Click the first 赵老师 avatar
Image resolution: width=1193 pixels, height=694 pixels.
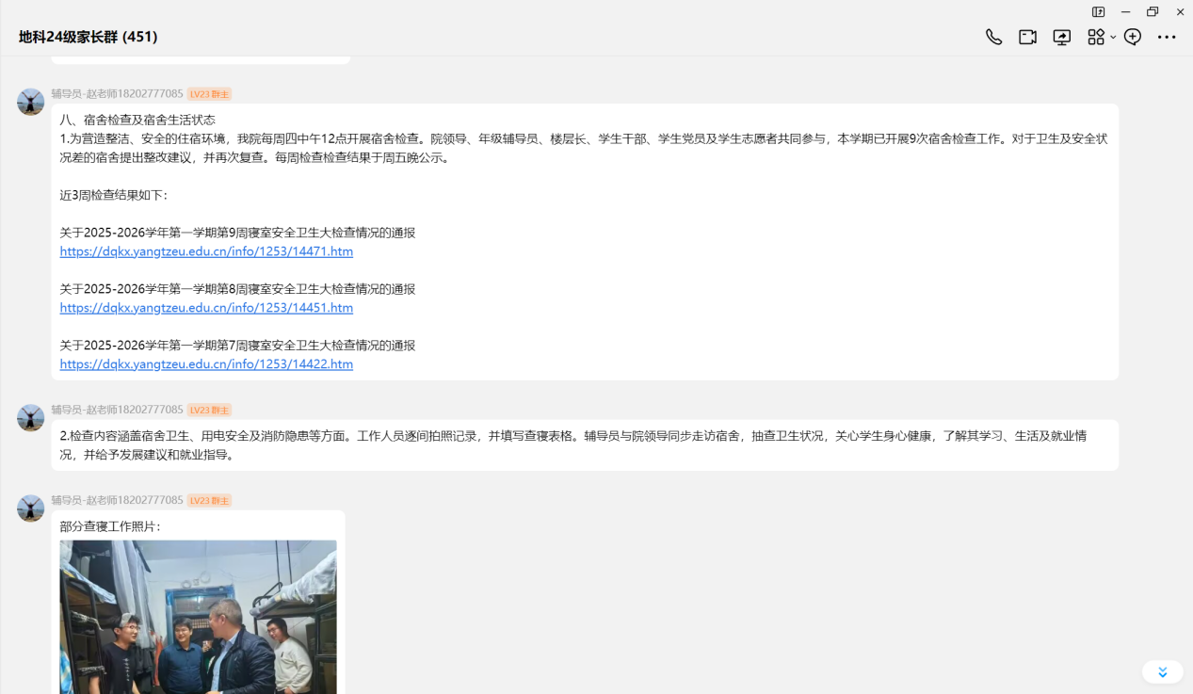31,102
